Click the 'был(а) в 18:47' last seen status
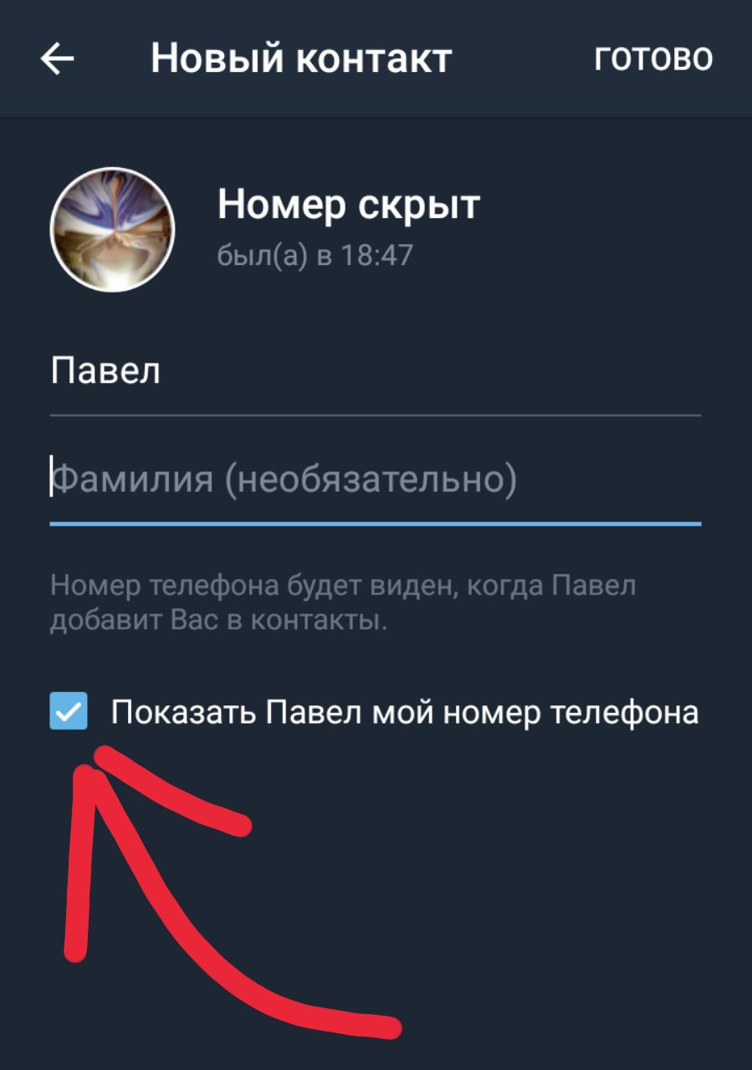752x1070 pixels. [315, 255]
